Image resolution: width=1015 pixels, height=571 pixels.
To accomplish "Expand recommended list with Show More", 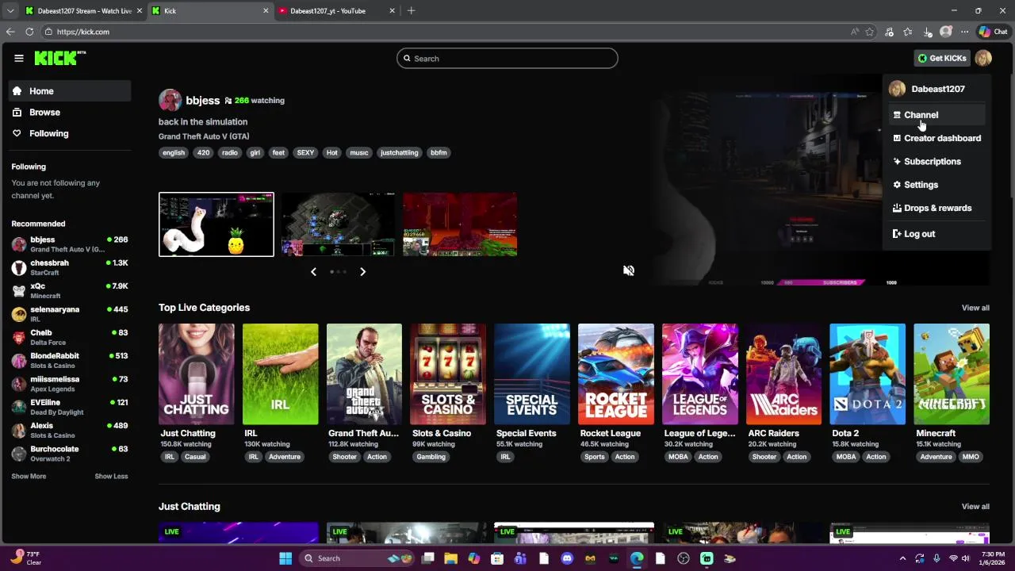I will [x=29, y=477].
